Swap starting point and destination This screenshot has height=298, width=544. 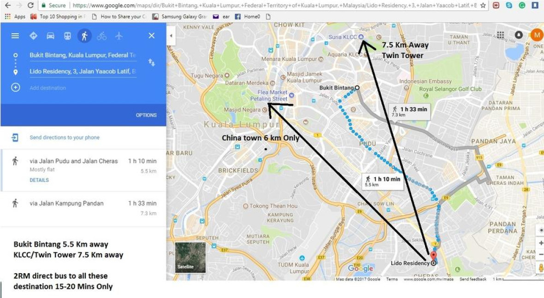[x=152, y=63]
